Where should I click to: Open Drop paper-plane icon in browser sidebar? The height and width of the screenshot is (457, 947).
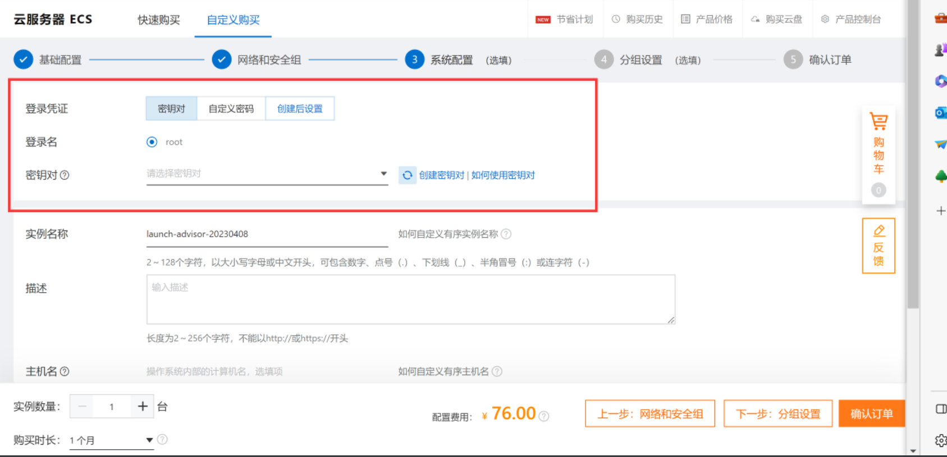[x=940, y=144]
